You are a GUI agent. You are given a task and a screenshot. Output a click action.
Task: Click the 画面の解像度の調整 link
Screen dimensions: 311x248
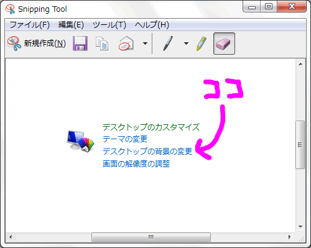136,163
